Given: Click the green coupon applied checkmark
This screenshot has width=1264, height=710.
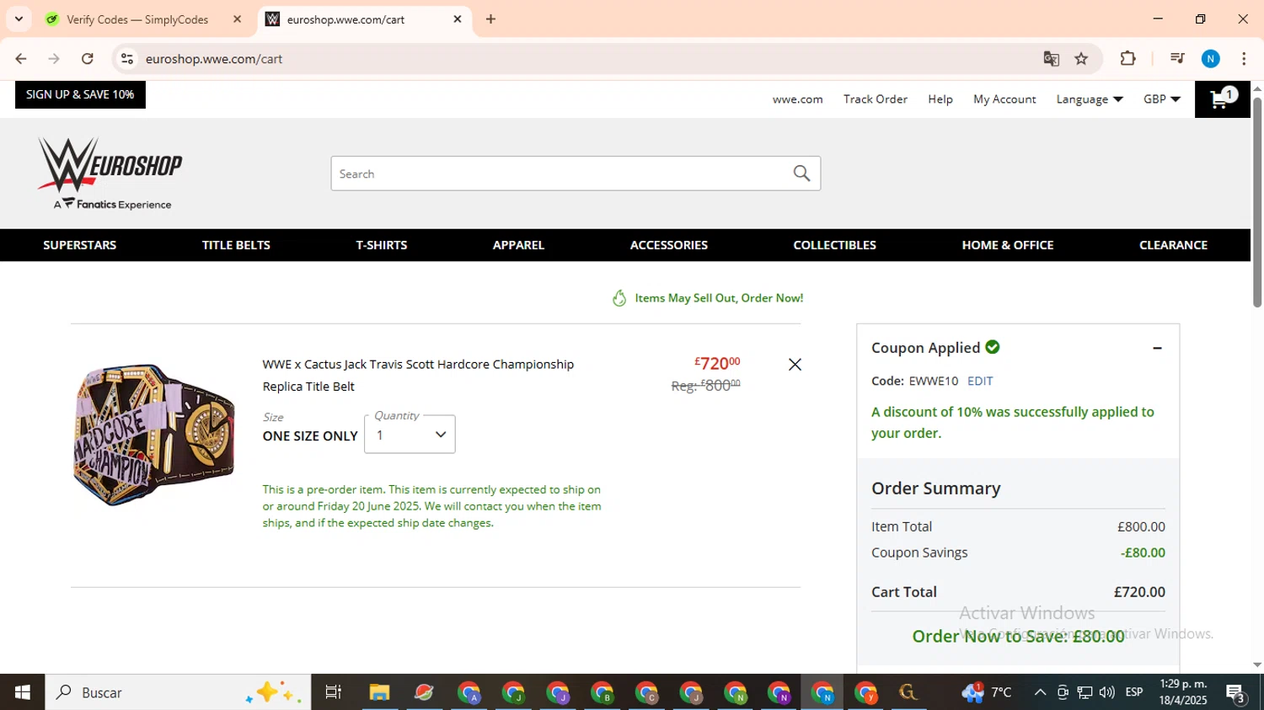Looking at the screenshot, I should click(993, 347).
